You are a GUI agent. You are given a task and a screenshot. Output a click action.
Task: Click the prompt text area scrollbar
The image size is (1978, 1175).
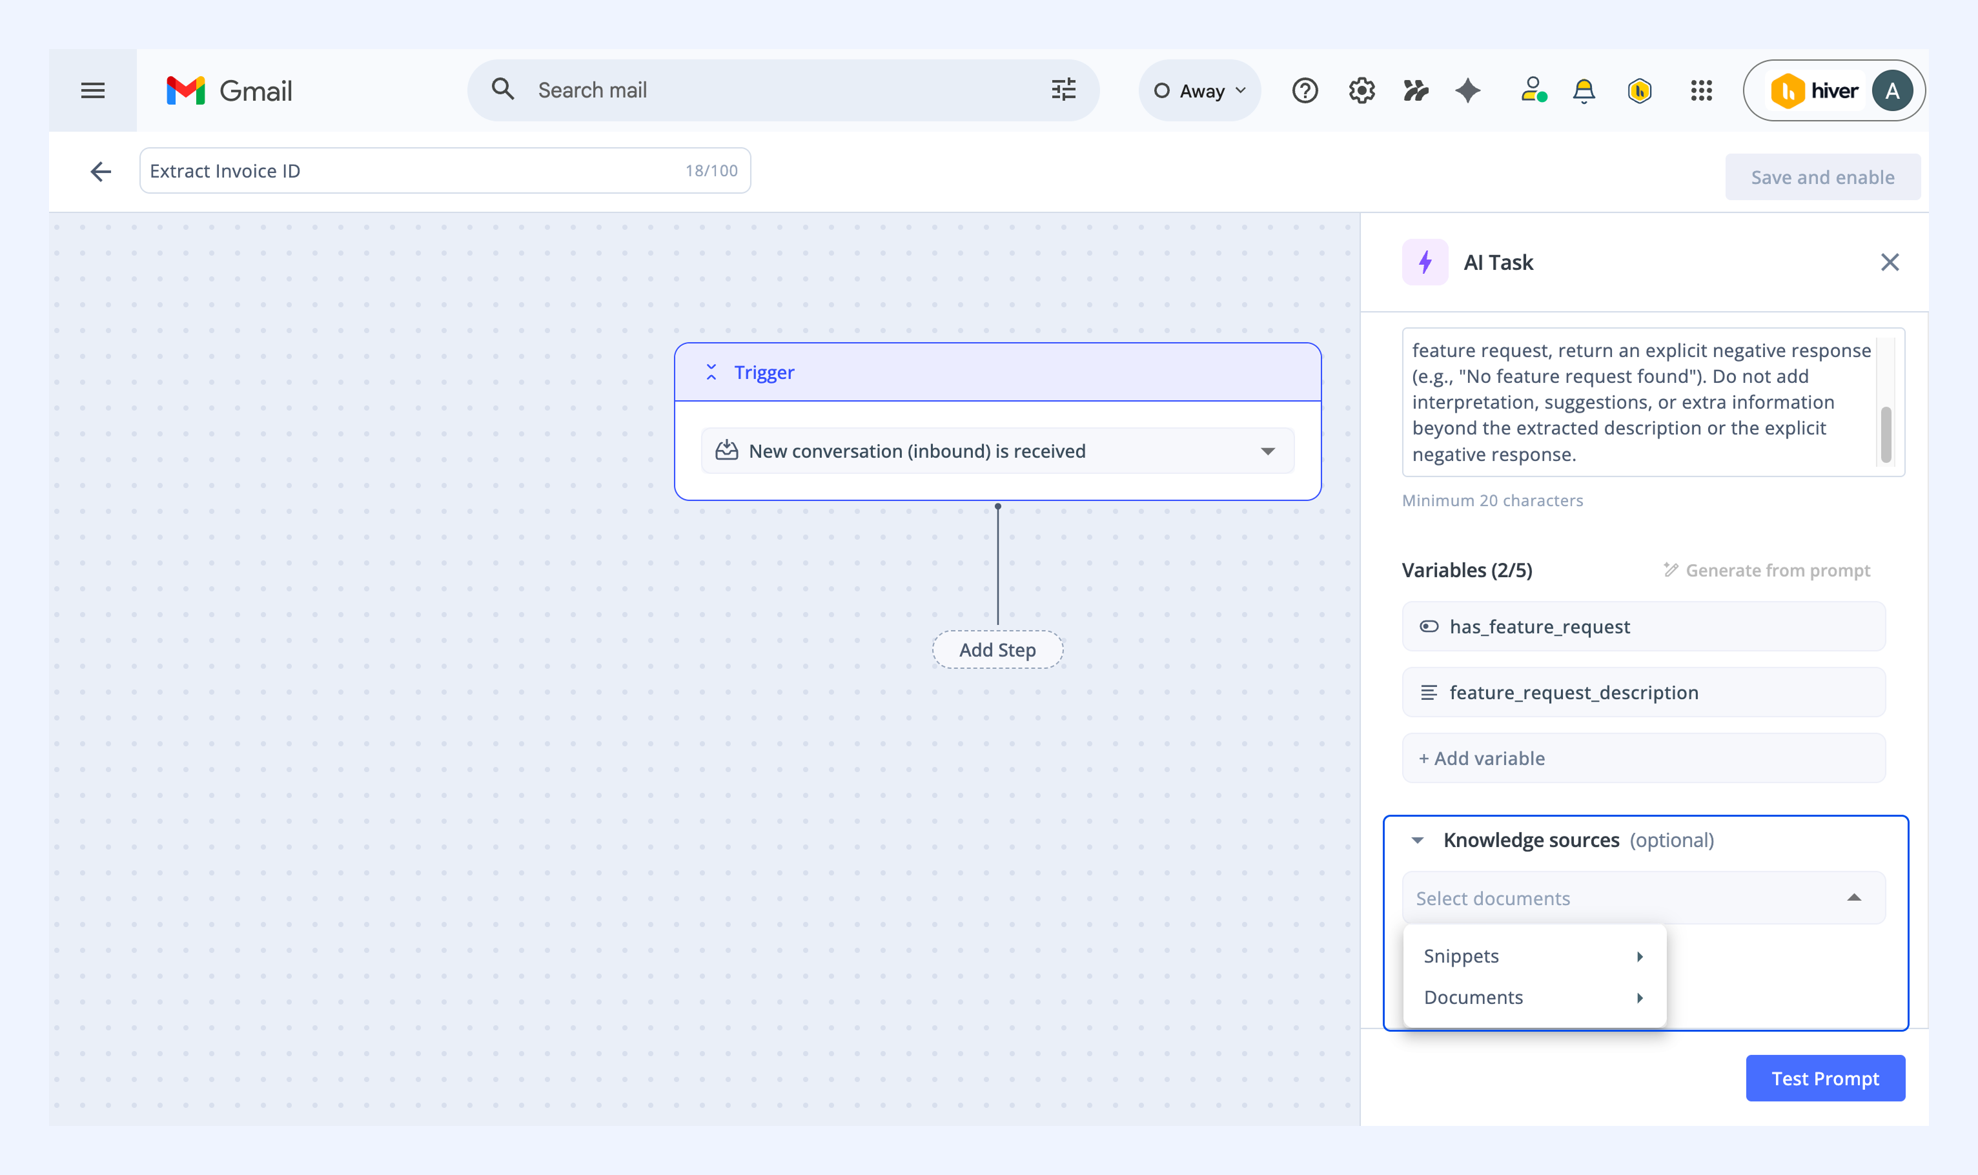pyautogui.click(x=1886, y=434)
